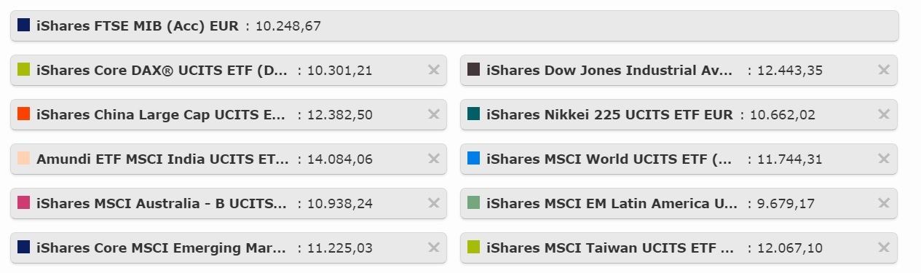Click the dark blue FTSE MIB color swatch
Screen dimensions: 921x273
coord(23,25)
